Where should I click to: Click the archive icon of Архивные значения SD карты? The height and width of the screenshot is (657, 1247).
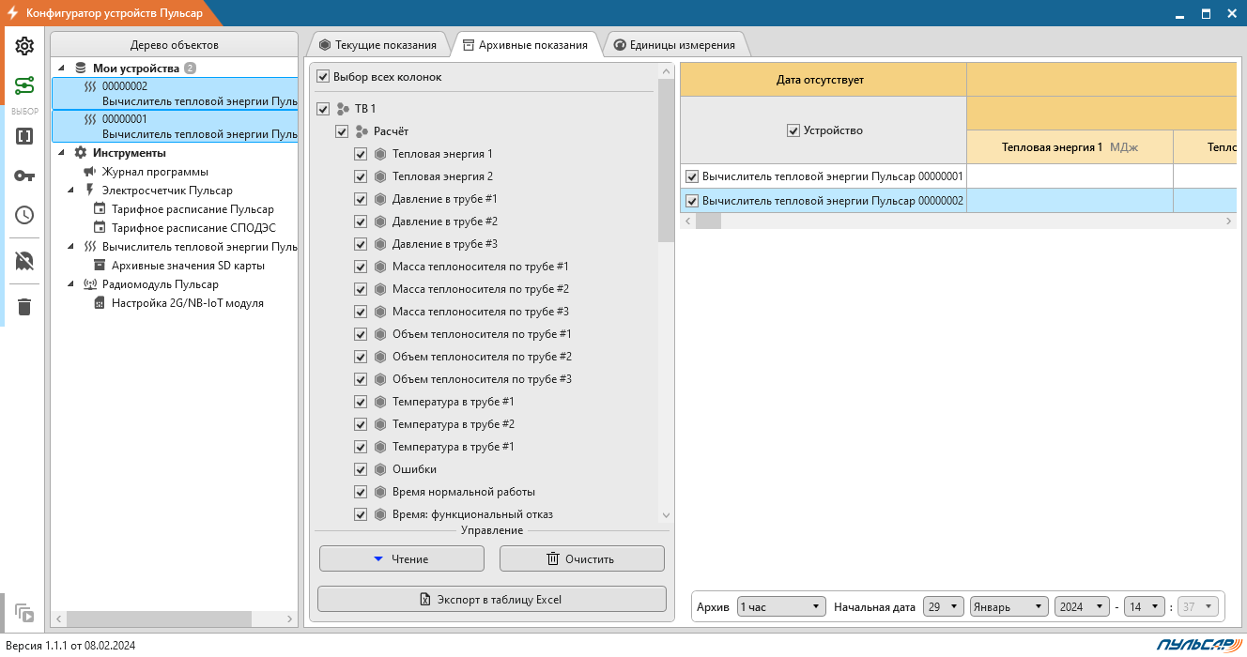coord(100,266)
